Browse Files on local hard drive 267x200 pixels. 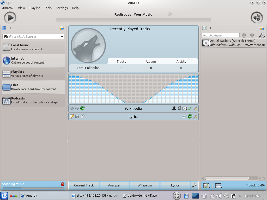point(33,87)
